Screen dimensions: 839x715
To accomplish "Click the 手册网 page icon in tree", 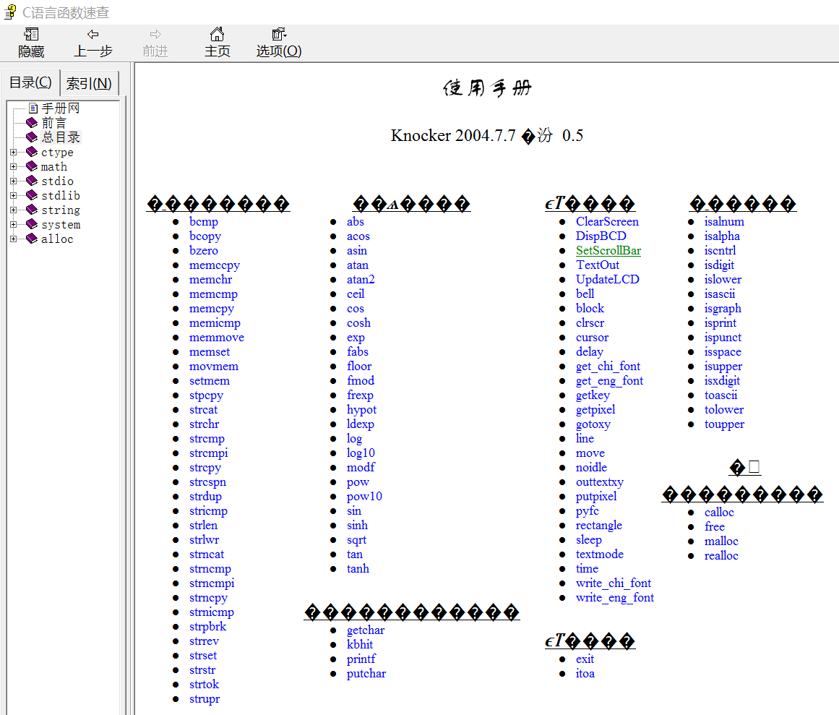I will 33,108.
